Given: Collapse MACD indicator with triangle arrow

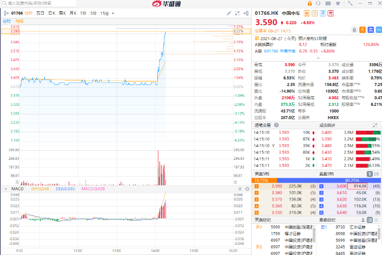Looking at the screenshot, I should (x=6, y=189).
